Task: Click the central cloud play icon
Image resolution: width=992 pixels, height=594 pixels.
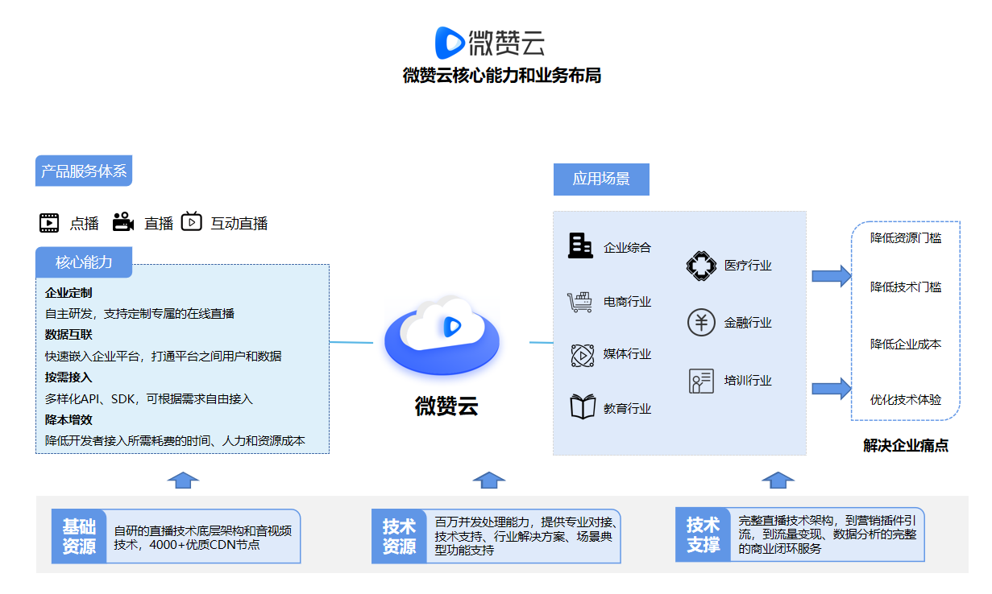Action: pos(442,336)
